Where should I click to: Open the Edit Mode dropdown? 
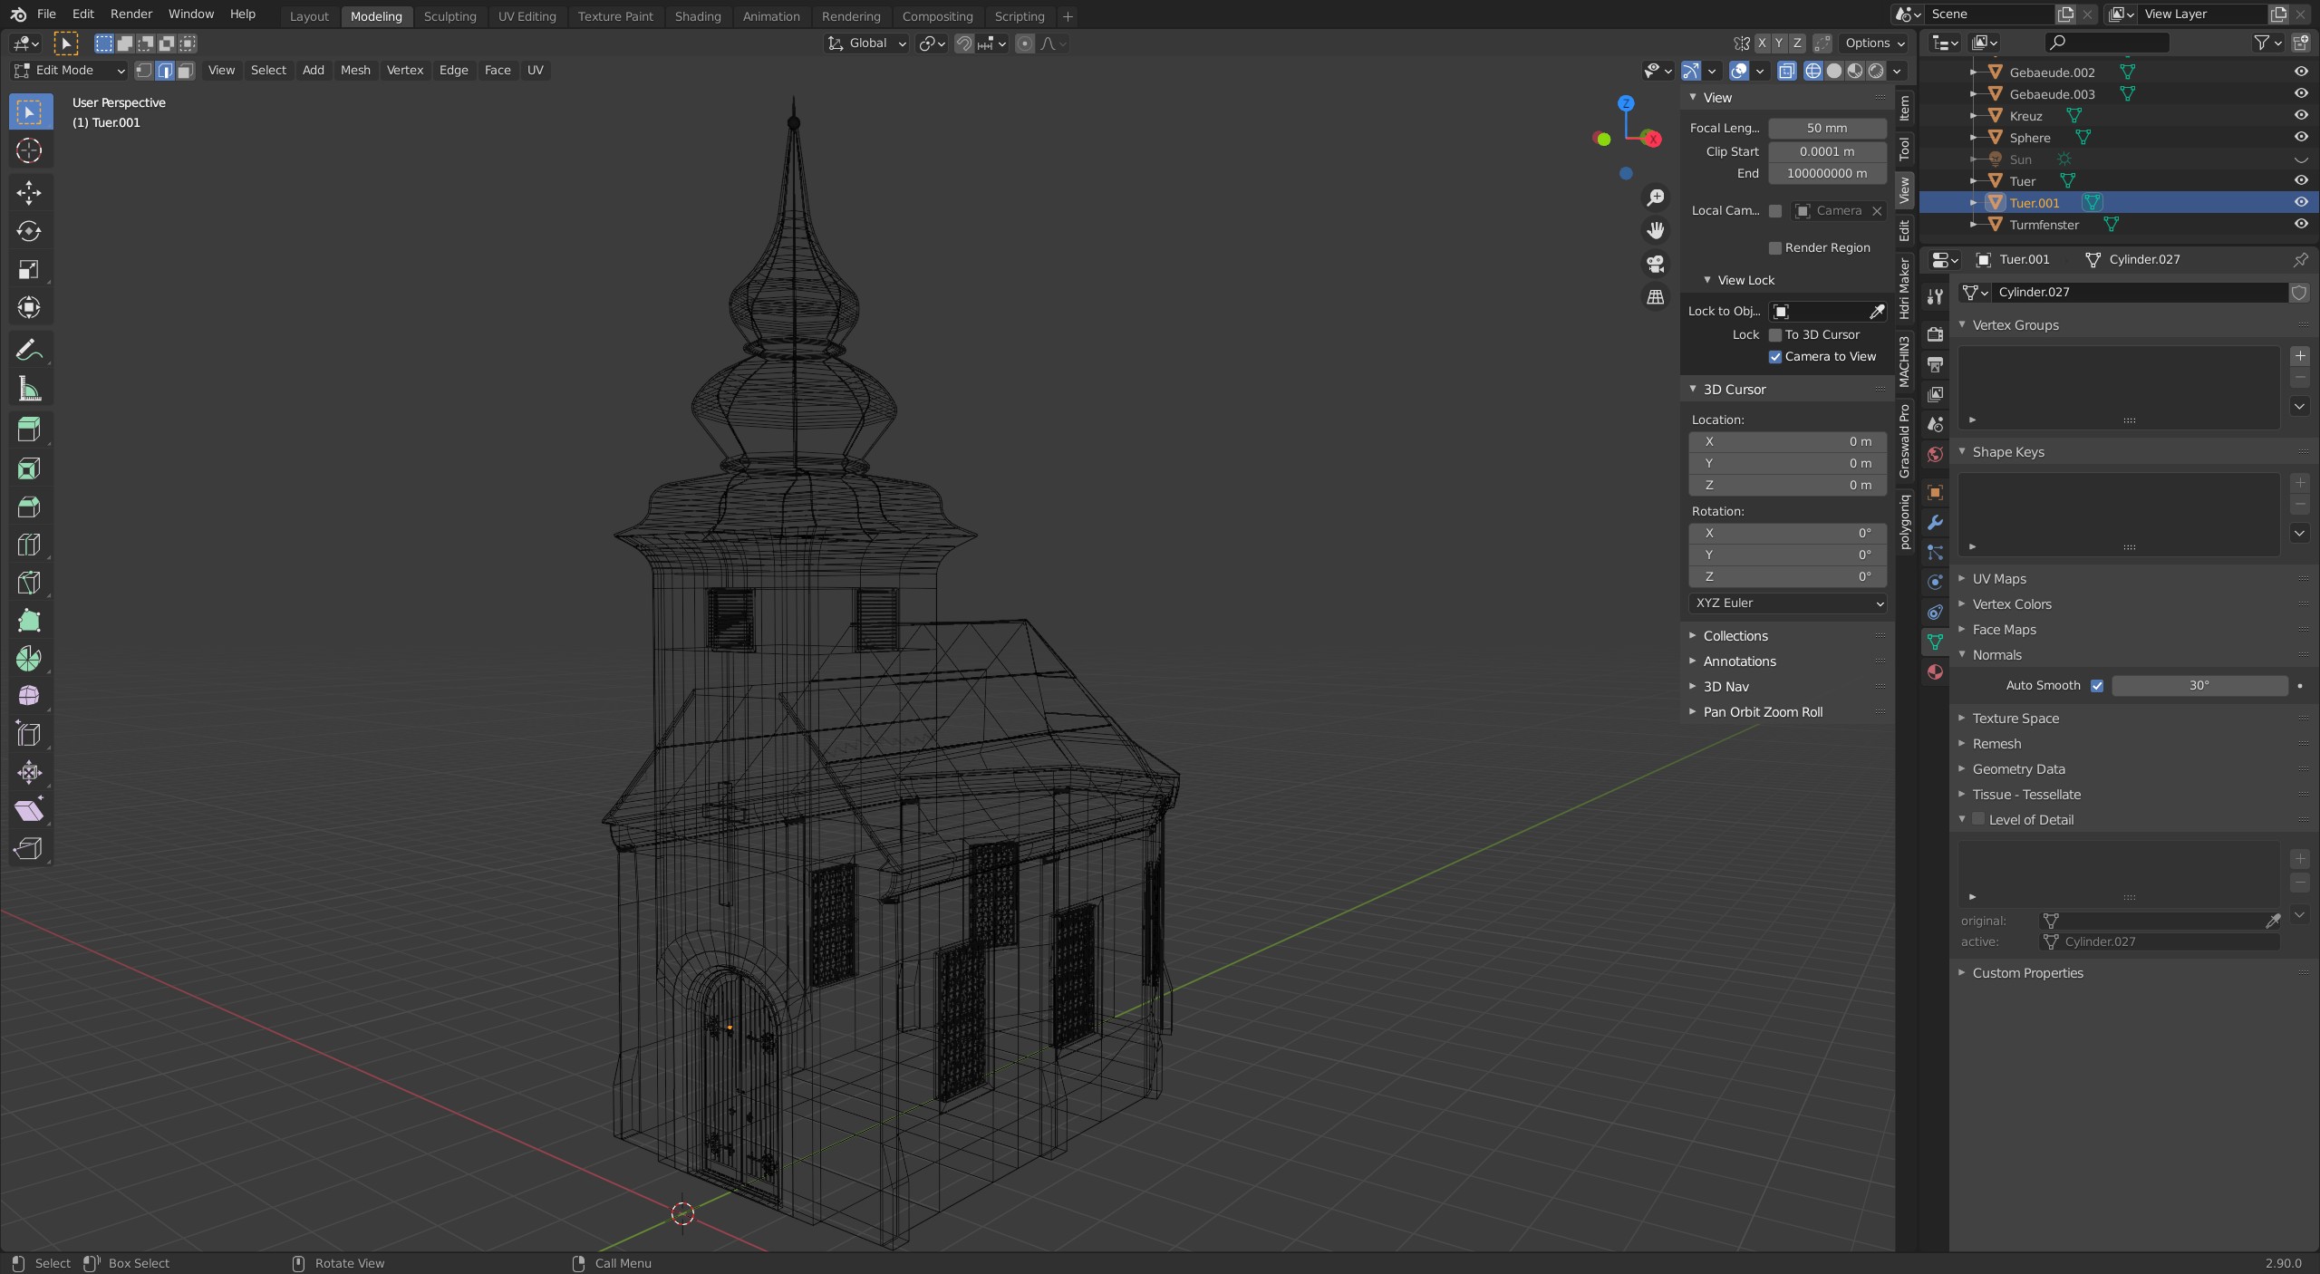69,71
